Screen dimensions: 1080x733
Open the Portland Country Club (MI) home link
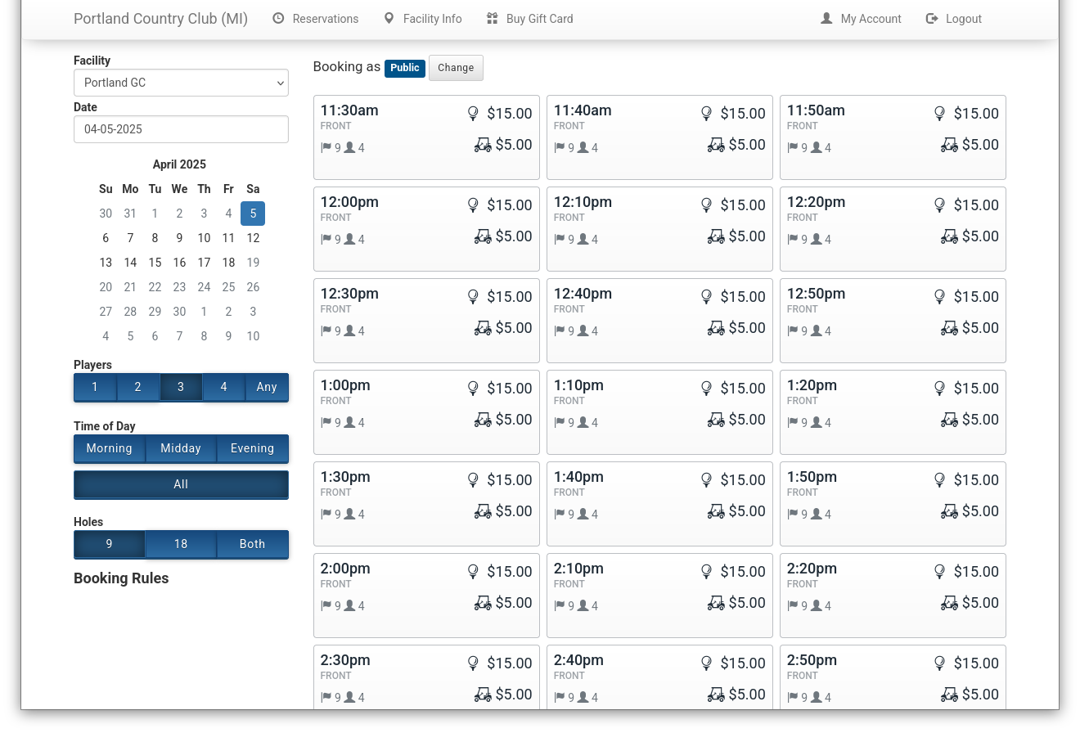[160, 19]
